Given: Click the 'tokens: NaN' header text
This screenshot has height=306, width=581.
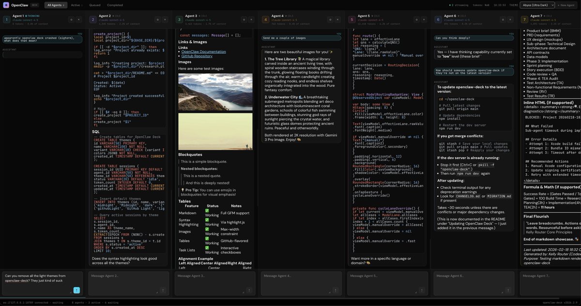Looking at the screenshot, I should click(482, 5).
